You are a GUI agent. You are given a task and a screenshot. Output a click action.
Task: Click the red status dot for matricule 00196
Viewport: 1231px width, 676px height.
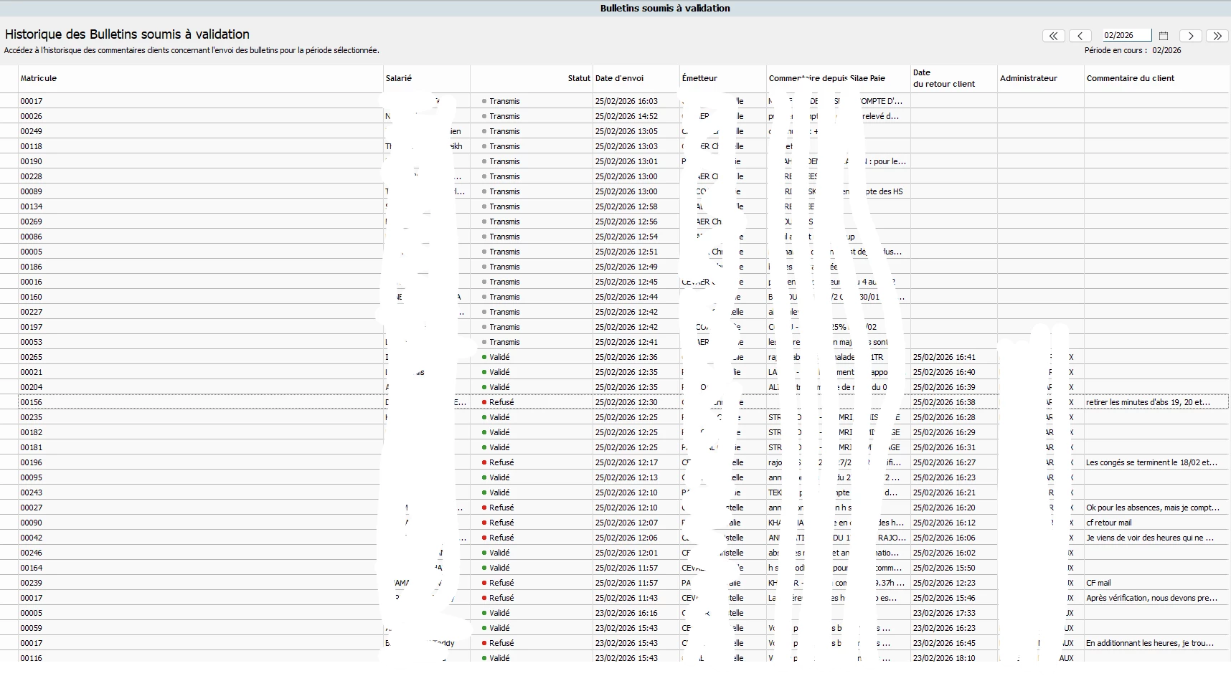click(x=484, y=462)
